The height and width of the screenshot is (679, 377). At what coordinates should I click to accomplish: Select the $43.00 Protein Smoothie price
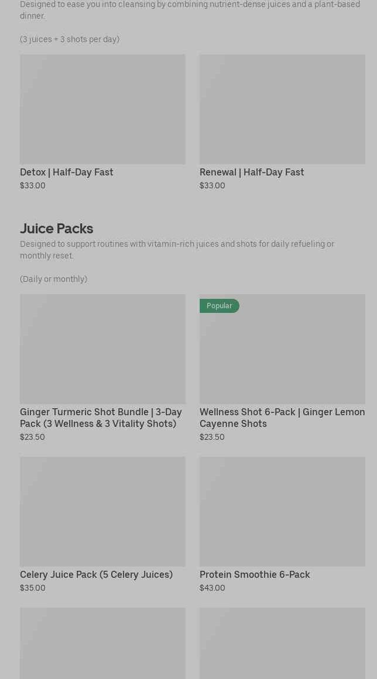[x=213, y=588]
